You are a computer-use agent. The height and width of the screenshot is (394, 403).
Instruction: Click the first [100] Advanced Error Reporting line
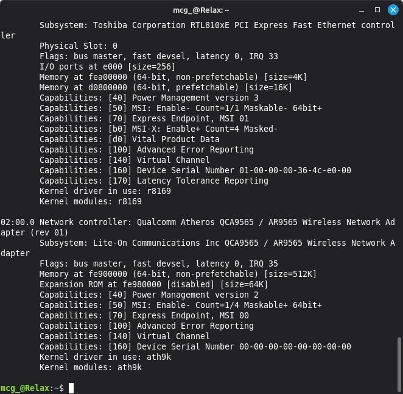[x=147, y=149]
